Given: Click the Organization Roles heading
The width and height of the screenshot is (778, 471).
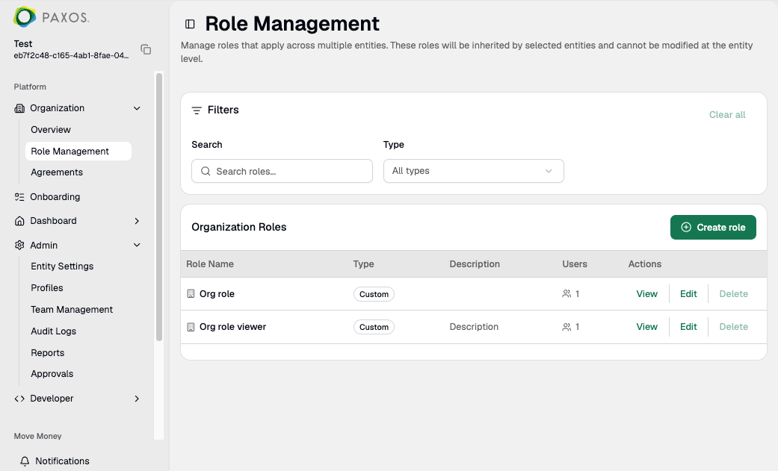Looking at the screenshot, I should (238, 227).
